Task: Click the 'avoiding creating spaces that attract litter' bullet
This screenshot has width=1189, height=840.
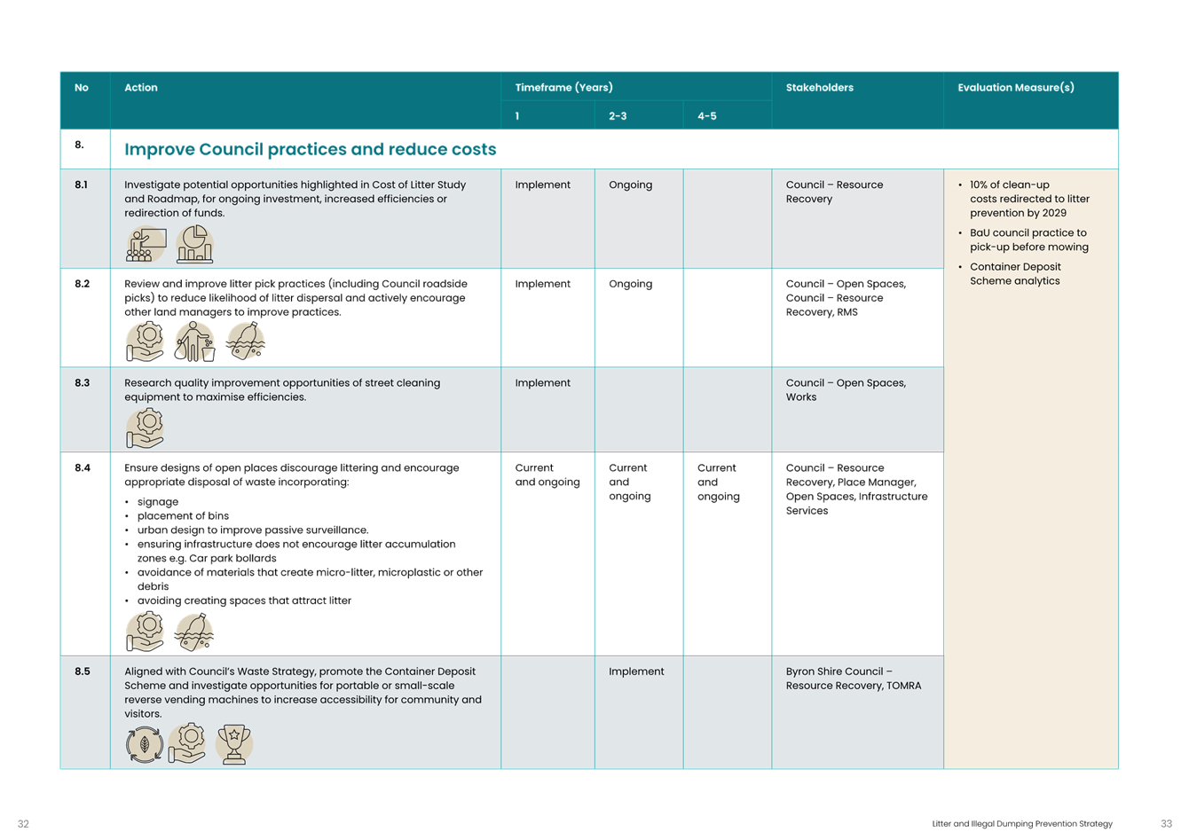Action: pos(244,601)
